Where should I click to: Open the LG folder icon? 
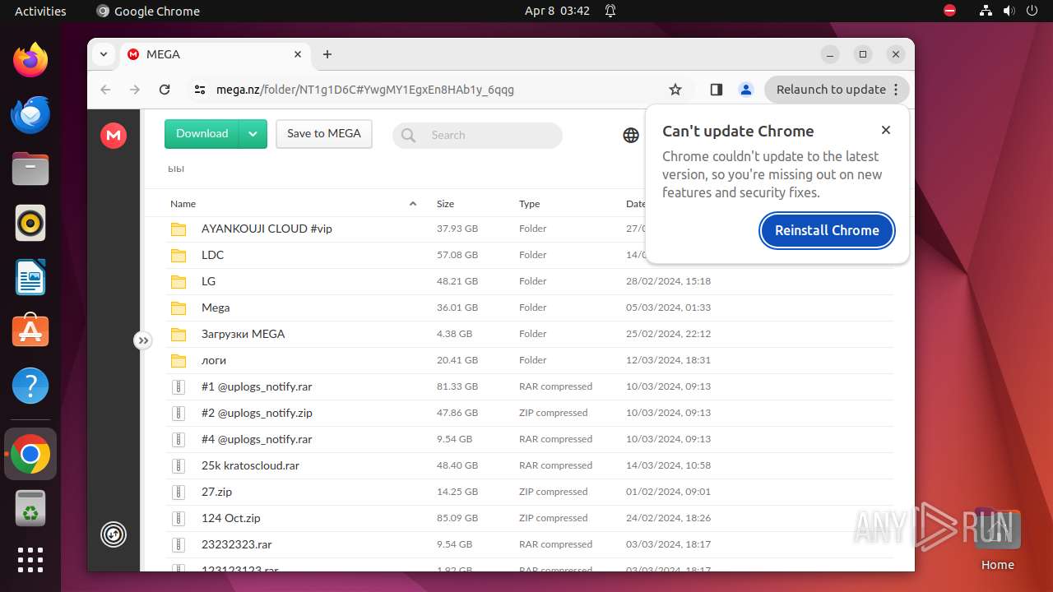(179, 281)
